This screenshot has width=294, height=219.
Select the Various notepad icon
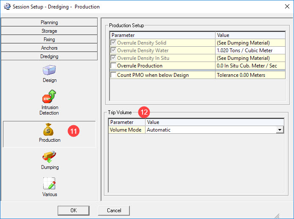point(49,184)
